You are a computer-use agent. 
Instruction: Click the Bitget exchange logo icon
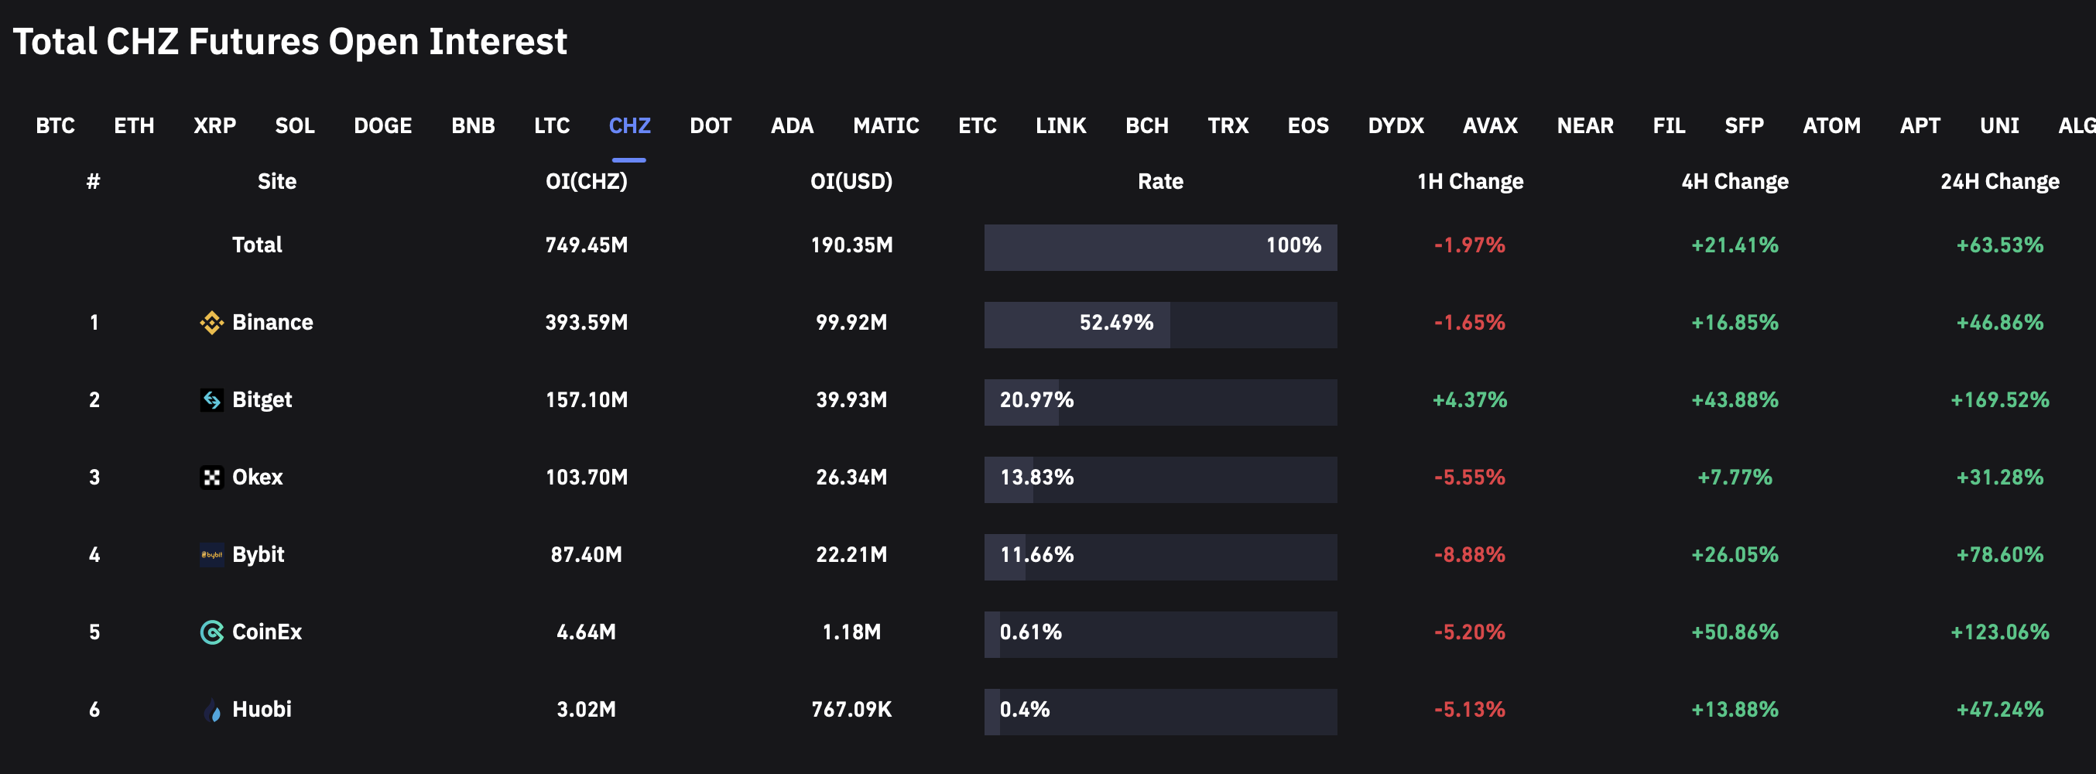pyautogui.click(x=211, y=399)
